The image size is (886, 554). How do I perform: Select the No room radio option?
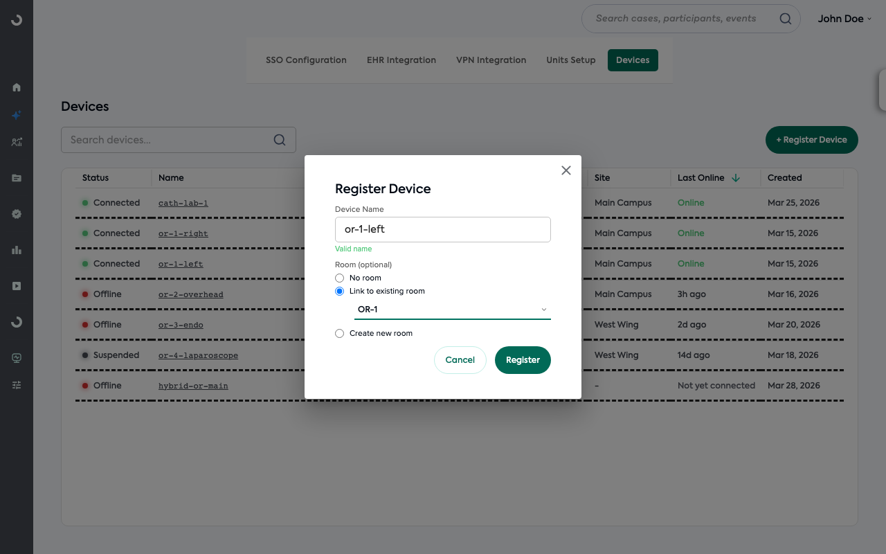click(x=339, y=278)
